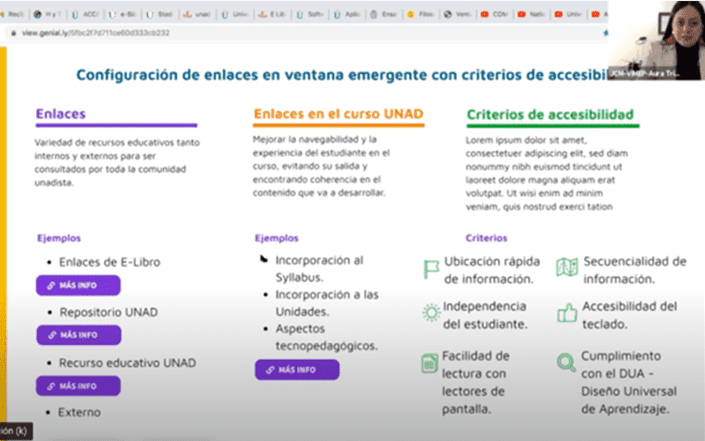Open MÁS INFO below Aspectos tecnopedagógicos
Image resolution: width=705 pixels, height=441 pixels.
pyautogui.click(x=297, y=370)
